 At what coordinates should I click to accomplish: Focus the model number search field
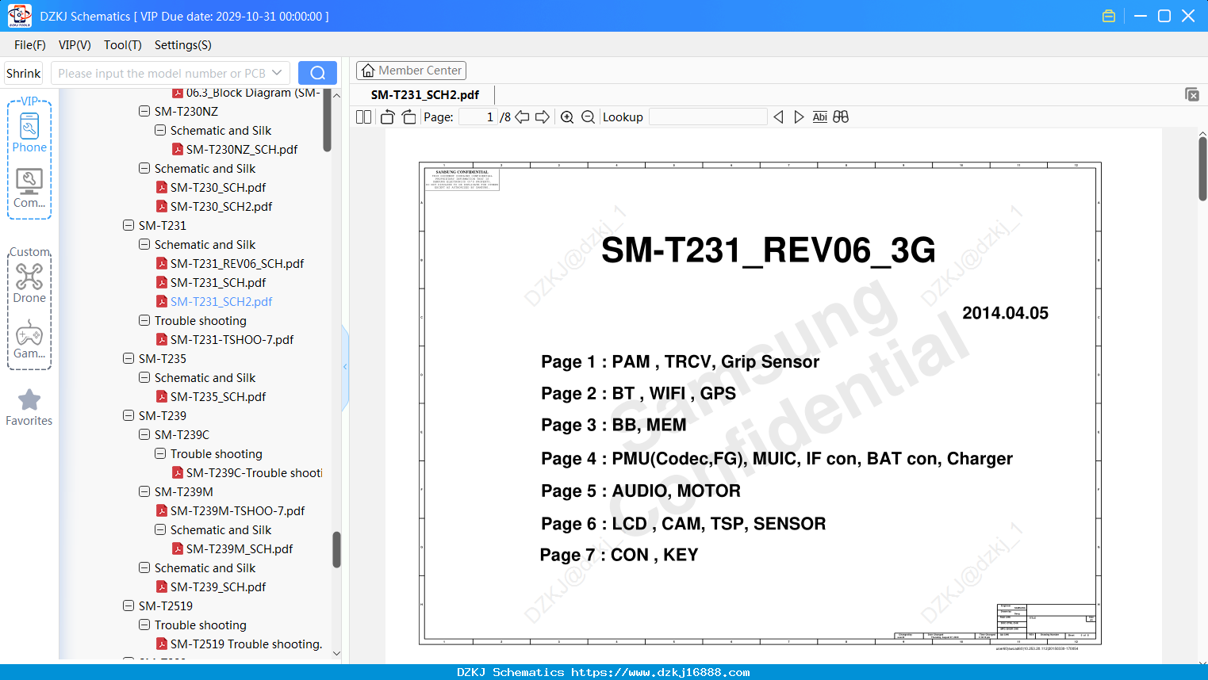coord(161,73)
